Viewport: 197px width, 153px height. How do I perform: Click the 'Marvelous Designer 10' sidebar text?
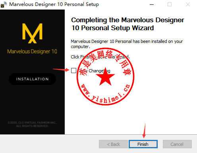tap(32, 51)
